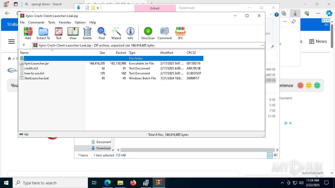335x188 pixels.
Task: Start a VirusScan on the archive
Action: coord(148,33)
